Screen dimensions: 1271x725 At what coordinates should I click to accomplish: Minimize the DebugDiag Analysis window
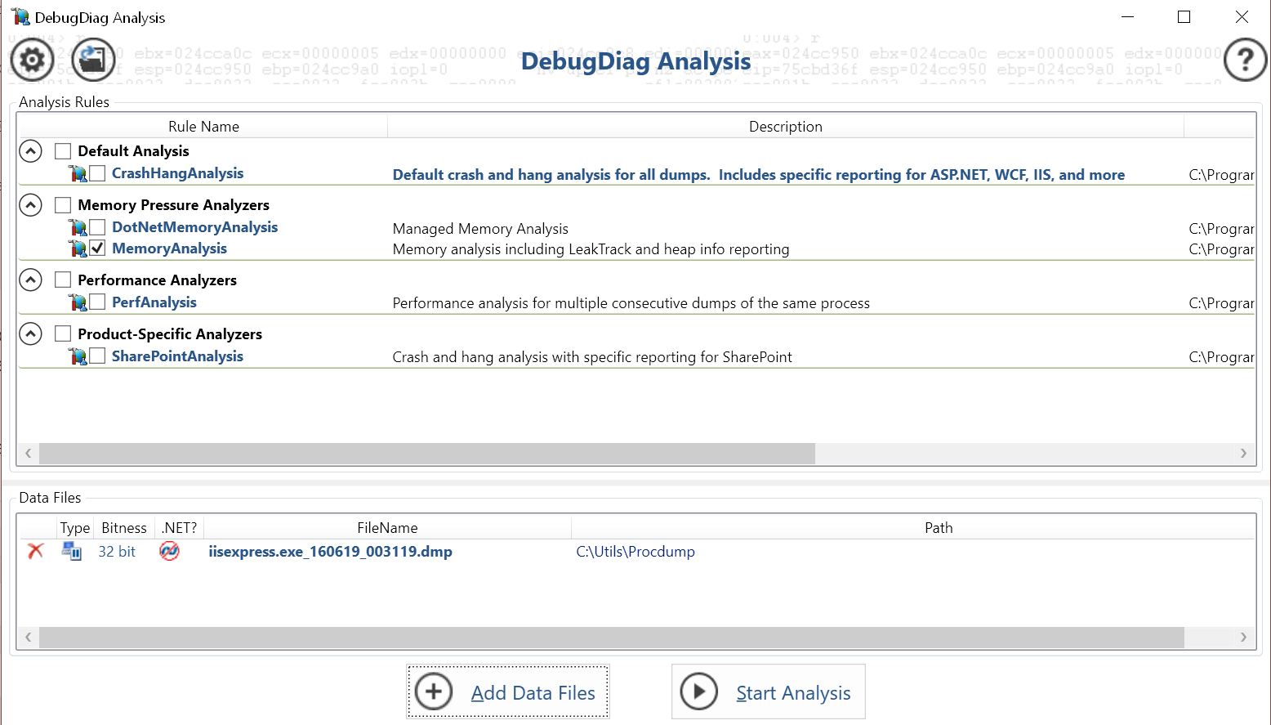1128,17
